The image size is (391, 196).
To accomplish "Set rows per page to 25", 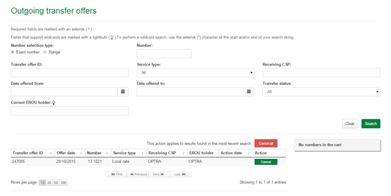I will click(x=49, y=183).
